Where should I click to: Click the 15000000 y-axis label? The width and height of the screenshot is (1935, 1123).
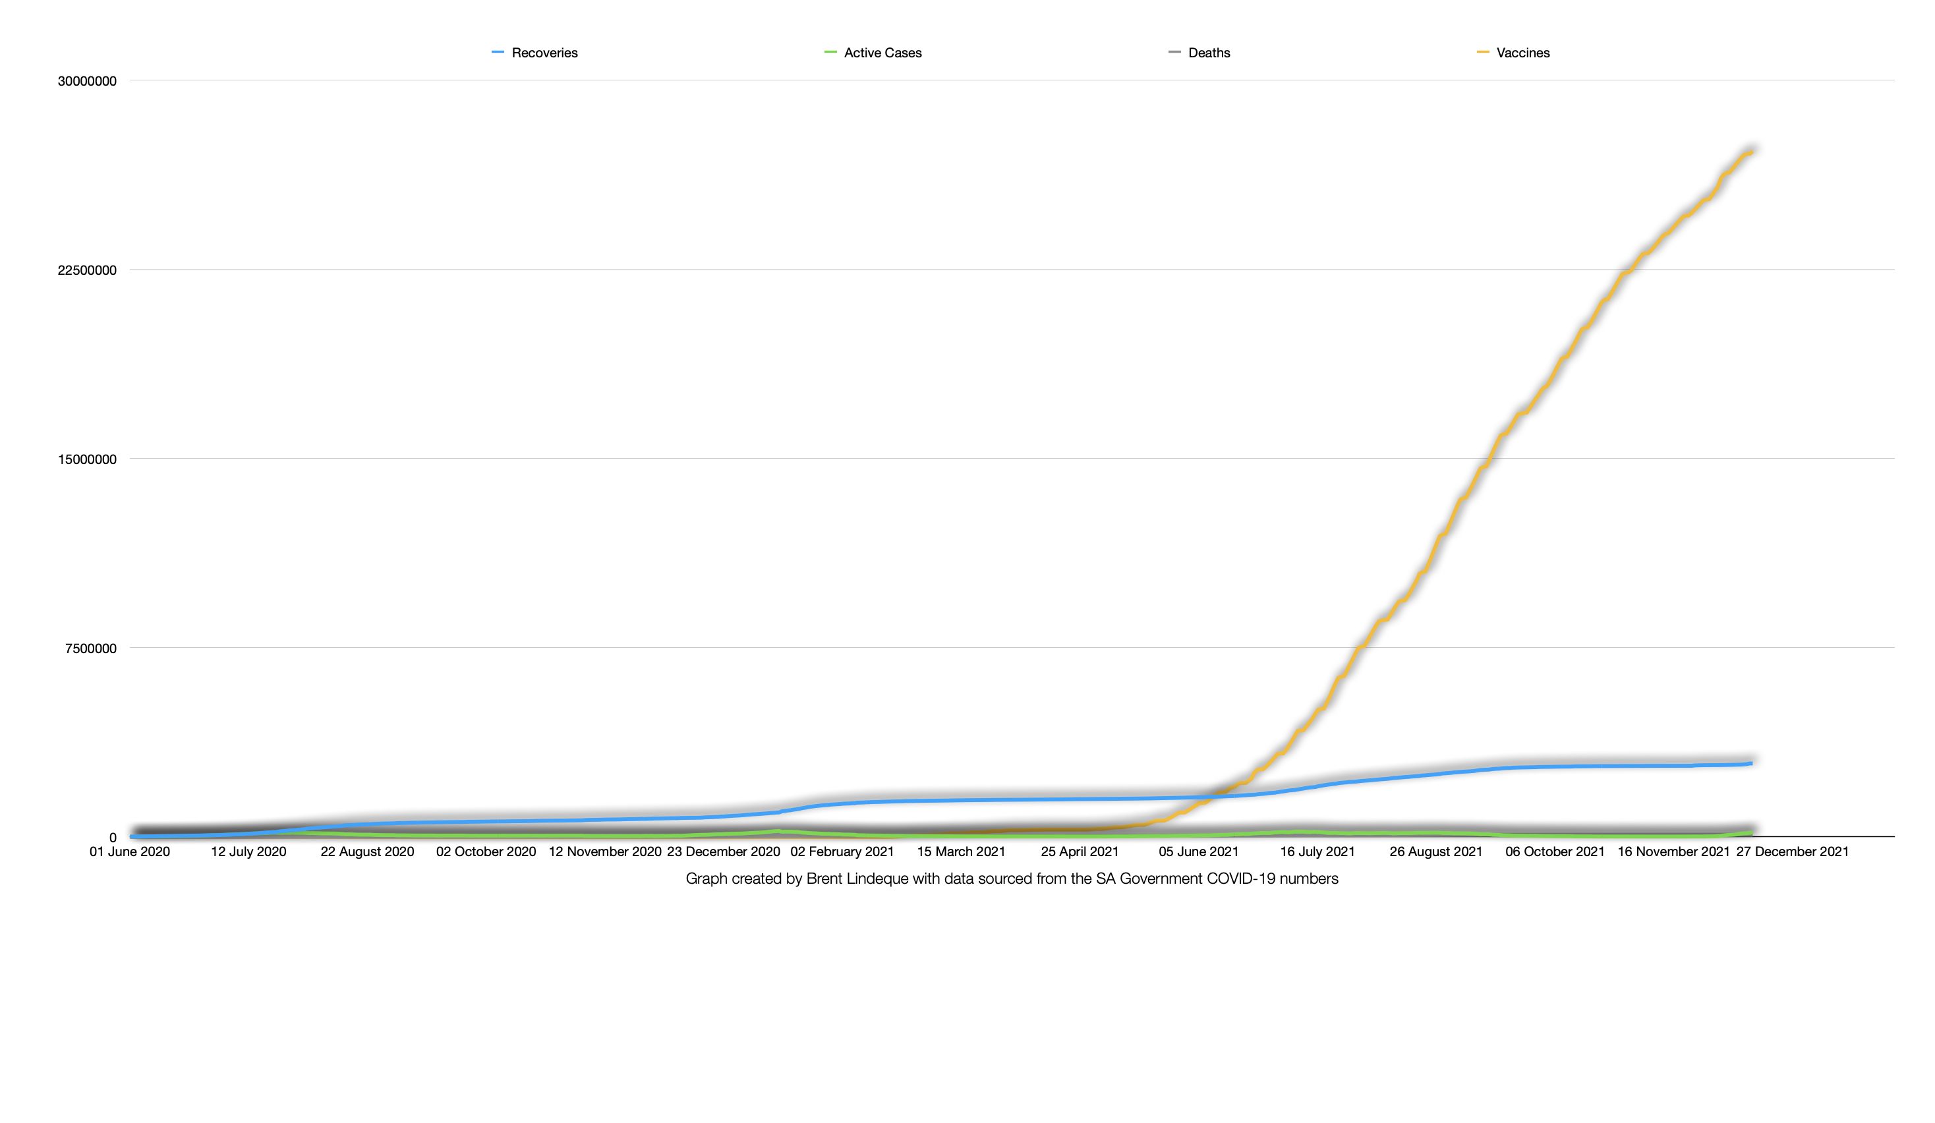click(x=87, y=460)
